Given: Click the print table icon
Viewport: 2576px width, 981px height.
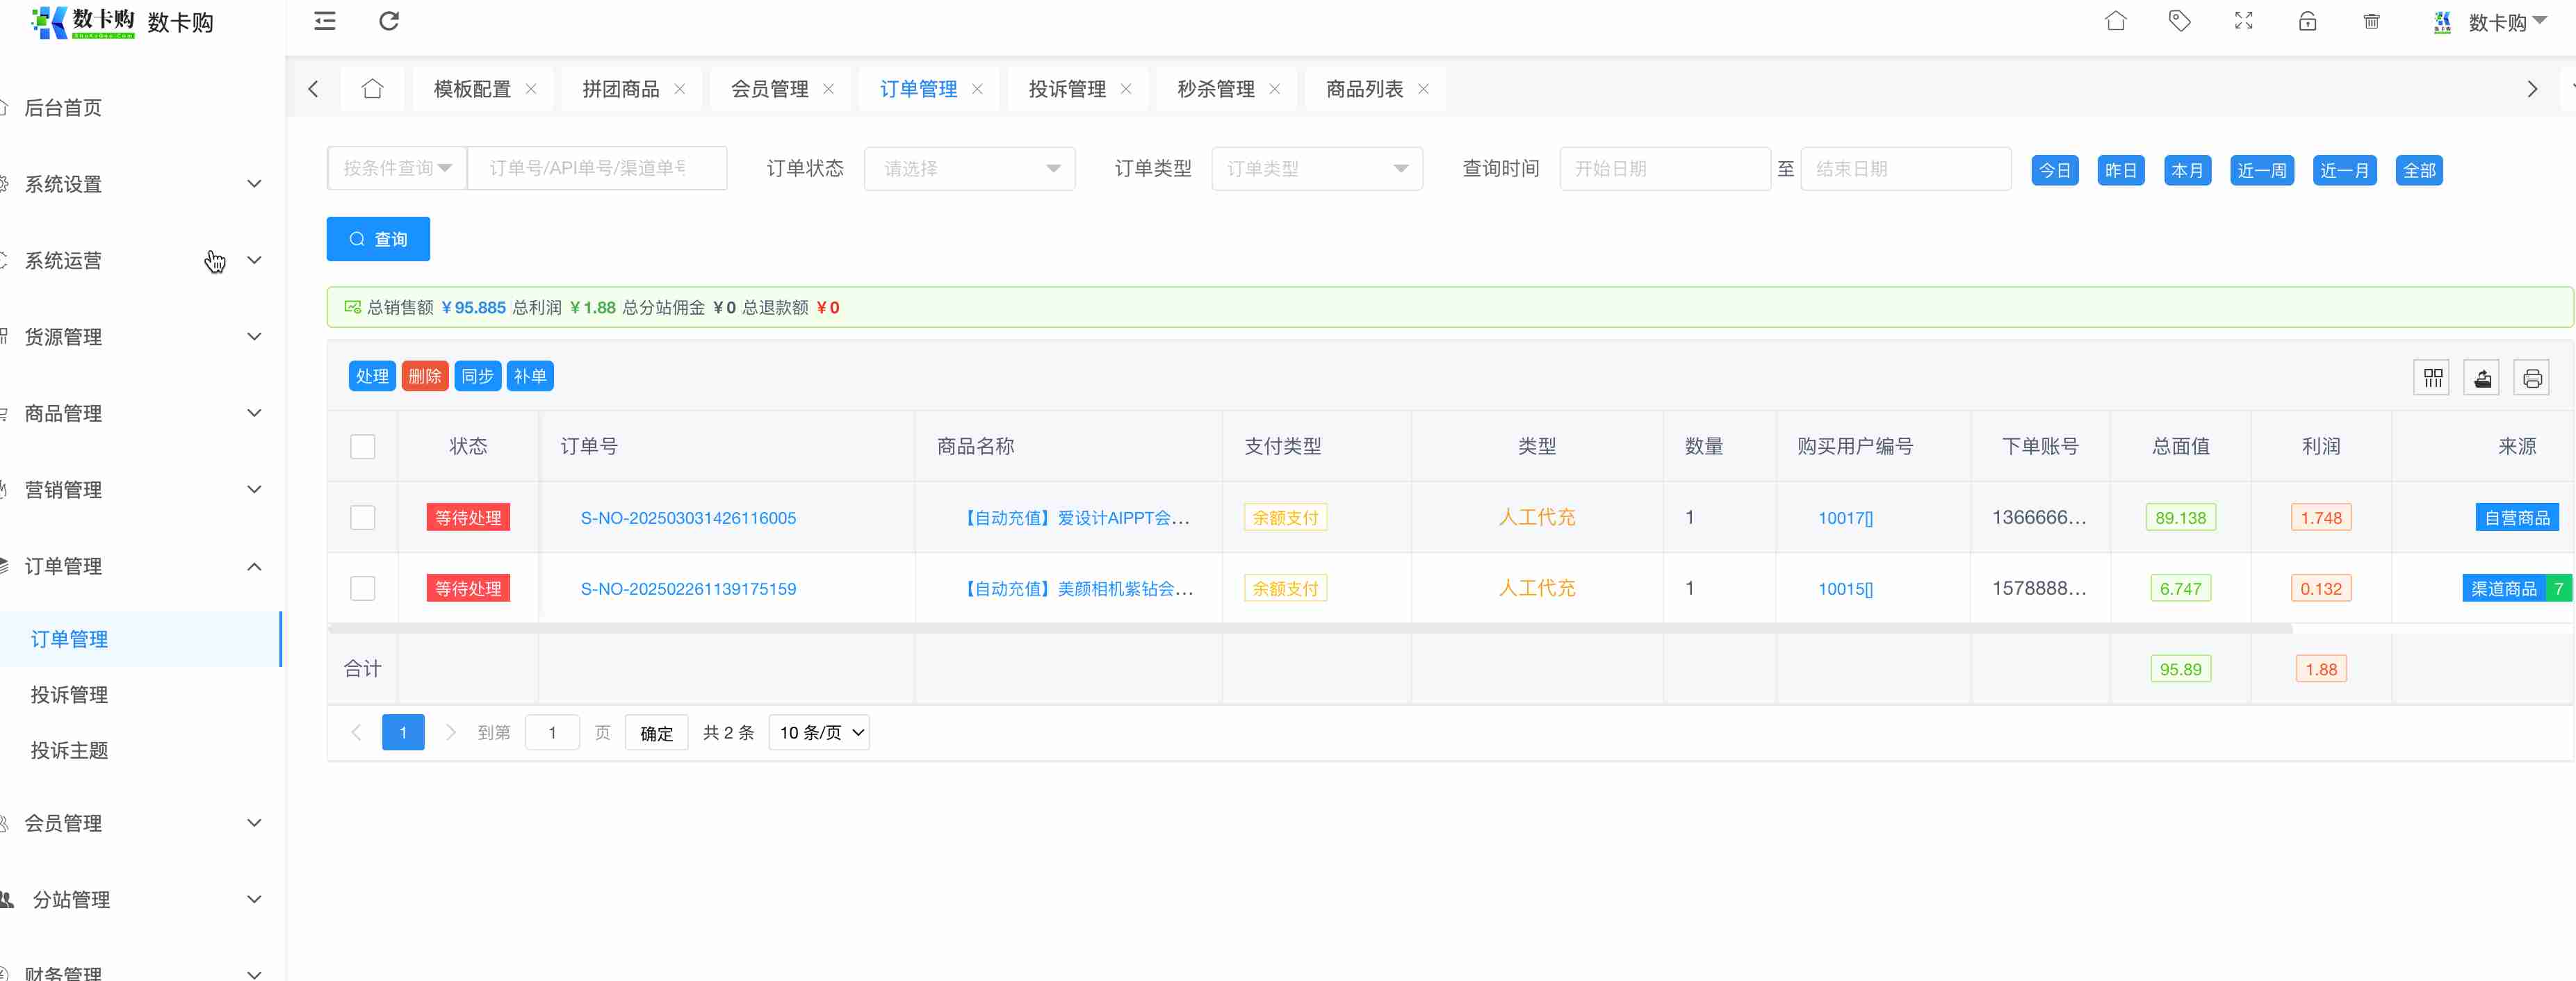Looking at the screenshot, I should click(2531, 378).
